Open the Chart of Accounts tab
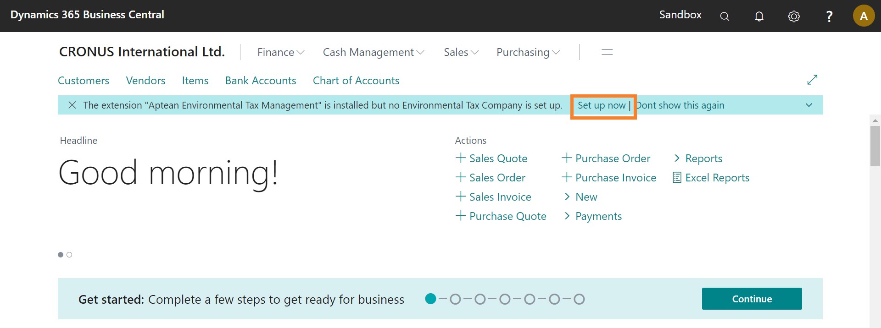Image resolution: width=881 pixels, height=328 pixels. pos(356,81)
